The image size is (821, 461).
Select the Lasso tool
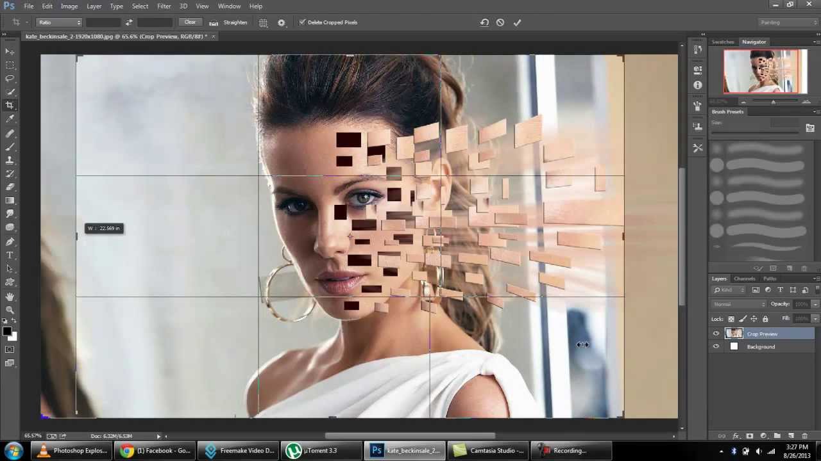(10, 78)
